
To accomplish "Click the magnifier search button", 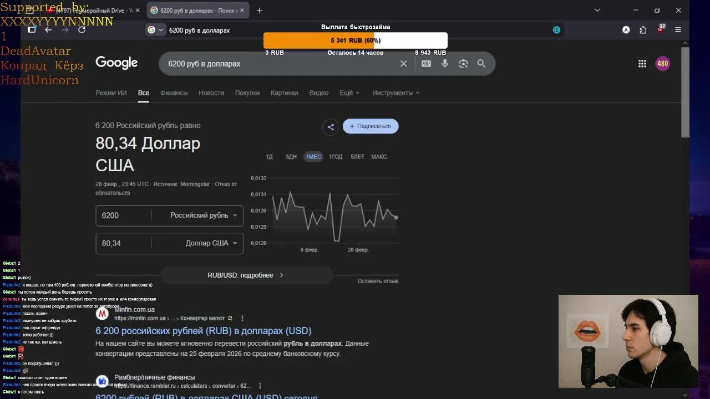I will point(481,64).
